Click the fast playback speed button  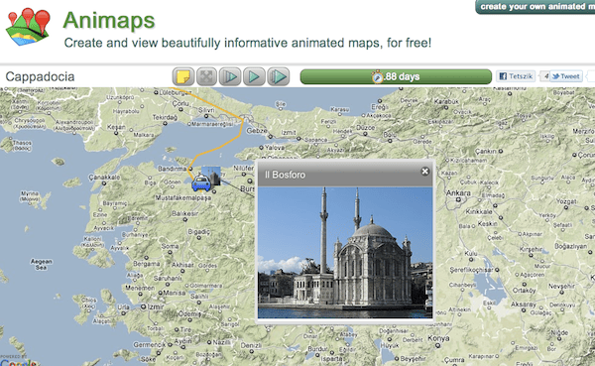(x=278, y=76)
